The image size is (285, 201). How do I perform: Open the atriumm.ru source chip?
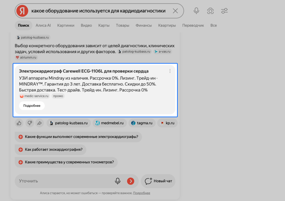tap(26, 57)
